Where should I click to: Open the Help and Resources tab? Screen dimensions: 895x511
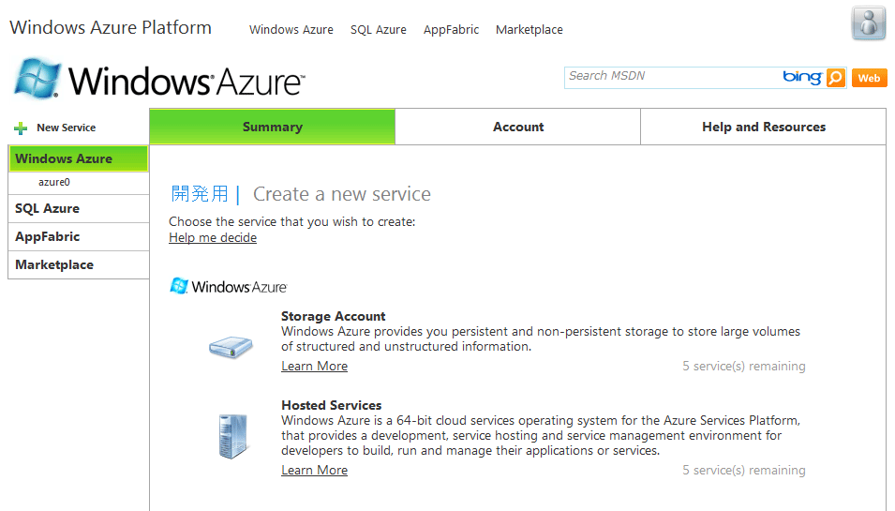click(x=763, y=127)
